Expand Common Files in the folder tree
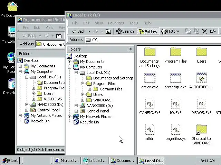The width and height of the screenshot is (221, 165). [89, 89]
